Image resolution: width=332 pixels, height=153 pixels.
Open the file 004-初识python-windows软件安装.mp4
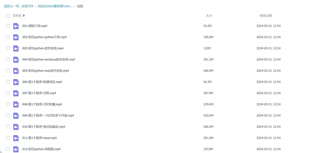point(48,60)
